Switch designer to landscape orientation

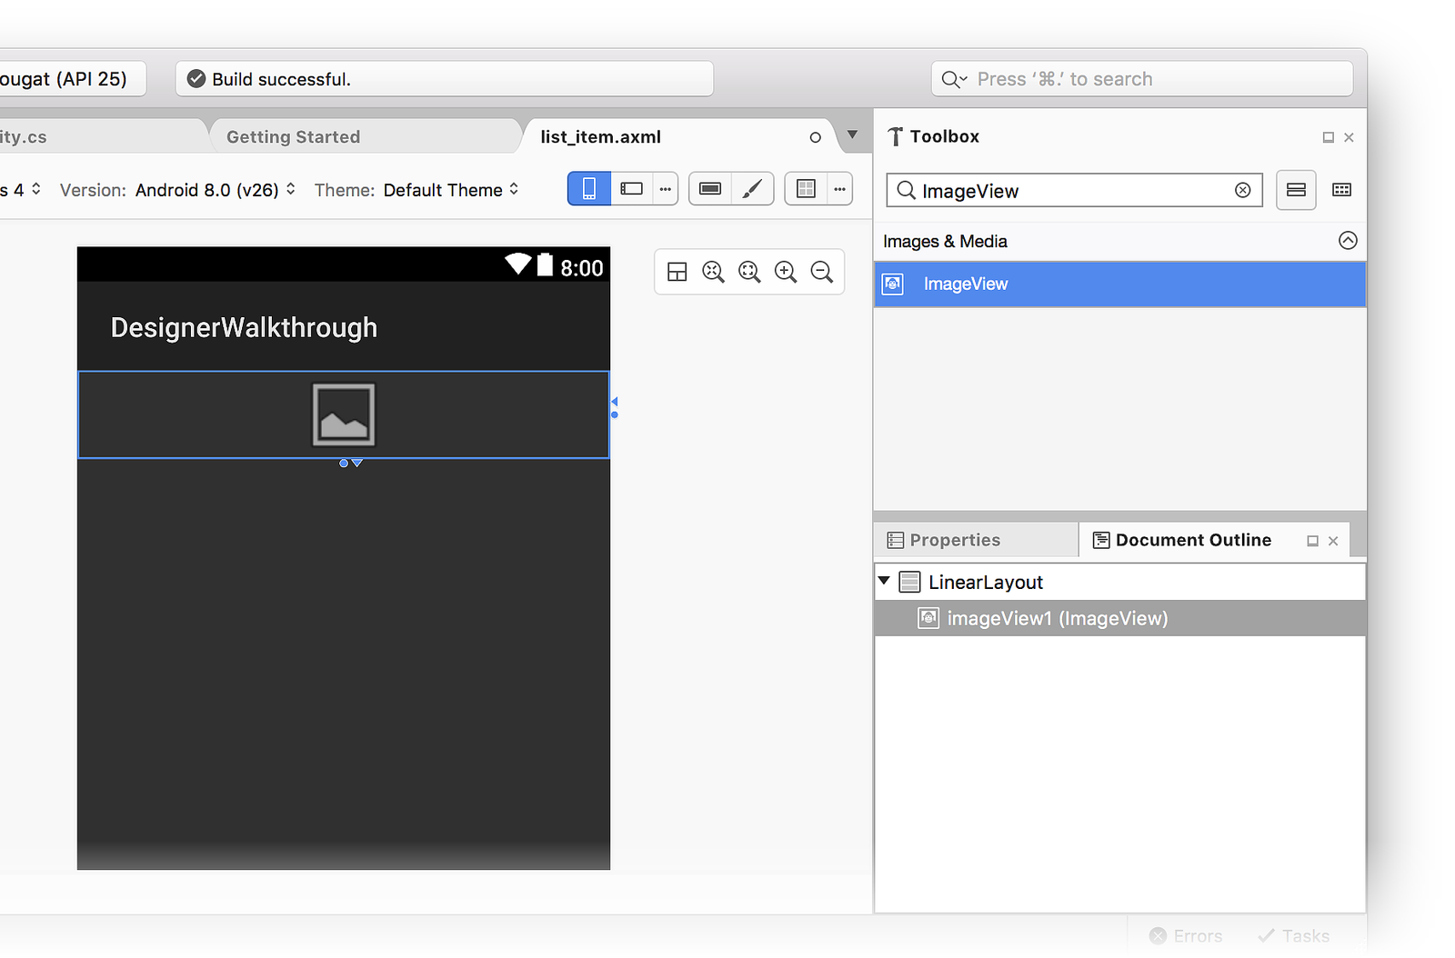[x=632, y=189]
